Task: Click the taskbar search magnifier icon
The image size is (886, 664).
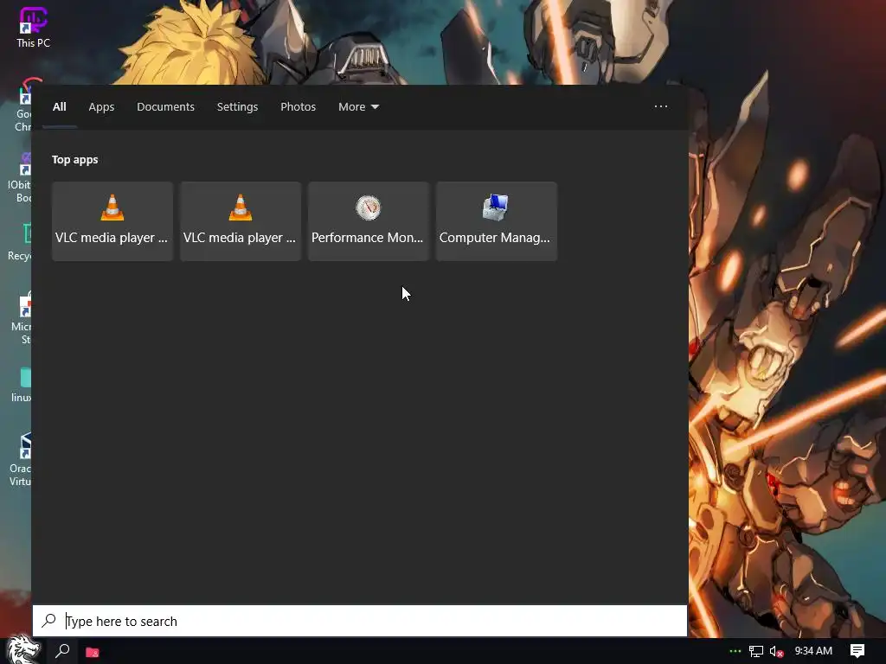Action: 62,651
